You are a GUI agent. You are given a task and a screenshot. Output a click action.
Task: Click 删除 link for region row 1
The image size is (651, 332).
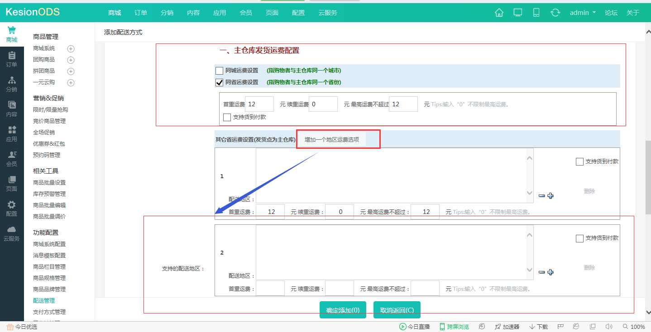(x=589, y=191)
